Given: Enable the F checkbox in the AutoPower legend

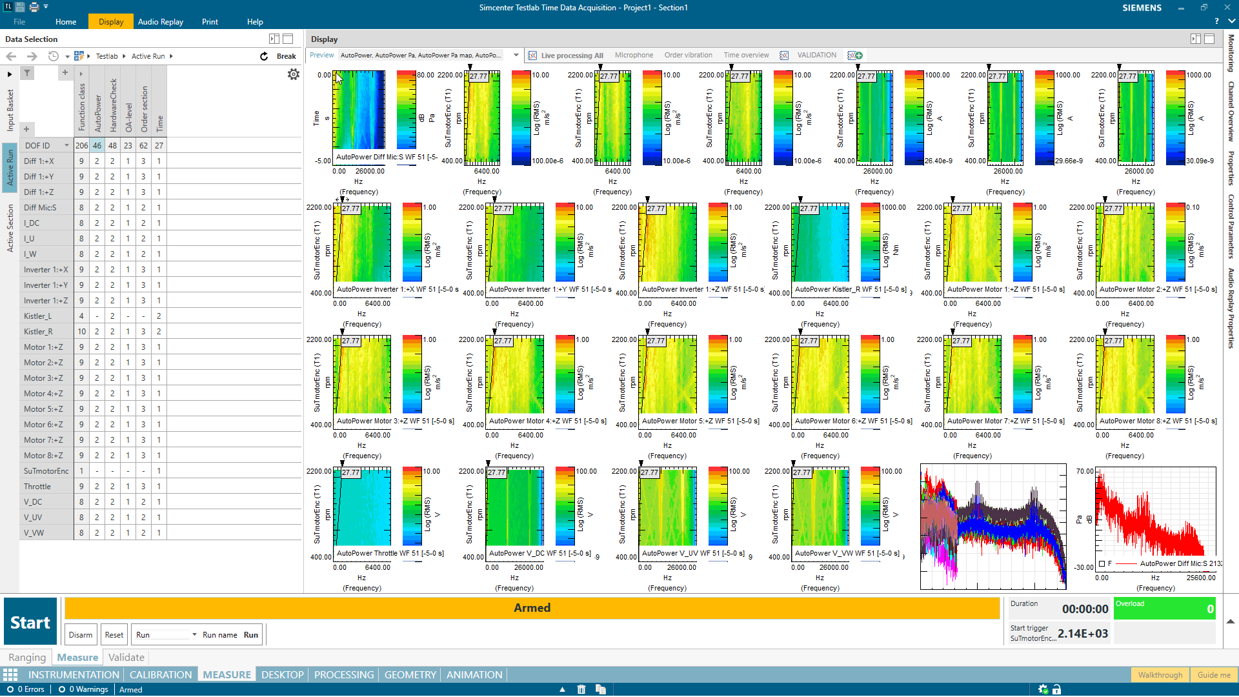Looking at the screenshot, I should 1101,563.
